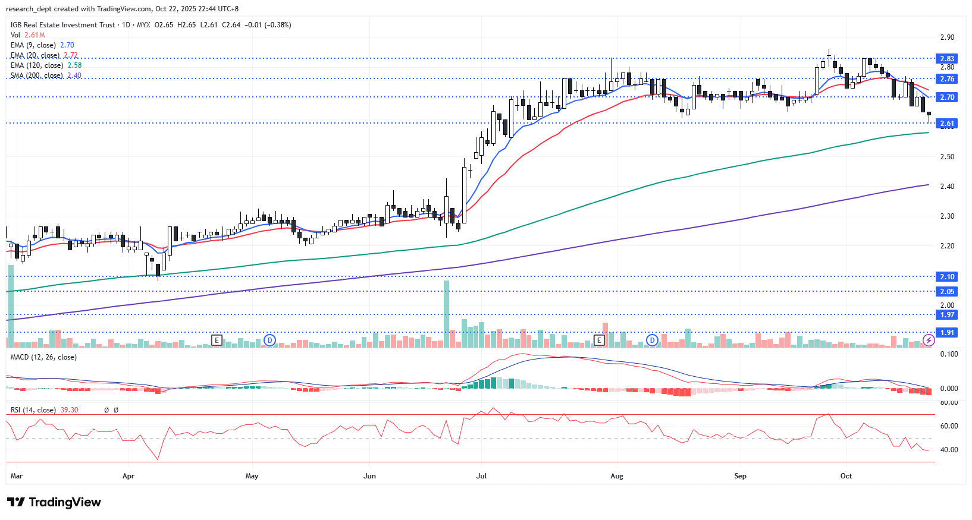Click the earnings E marker before May

click(x=217, y=341)
